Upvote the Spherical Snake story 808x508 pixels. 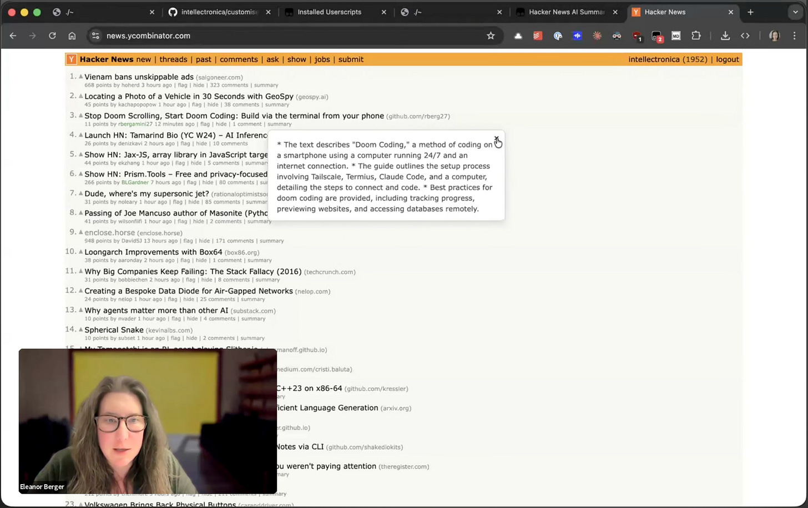80,329
